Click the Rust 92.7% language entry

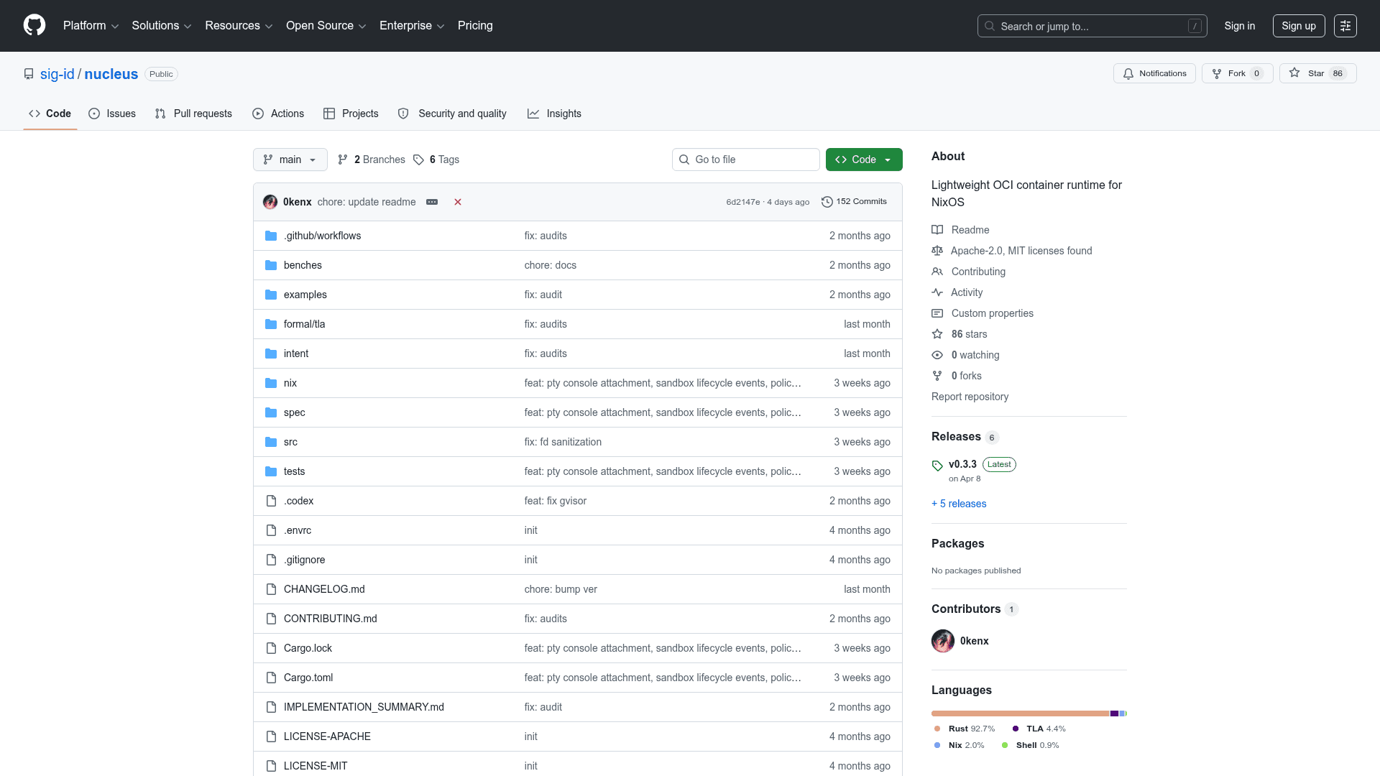click(x=965, y=729)
